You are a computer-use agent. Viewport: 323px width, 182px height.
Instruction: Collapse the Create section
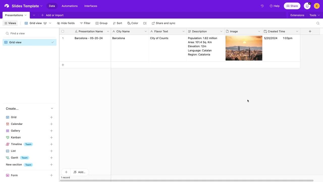click(x=52, y=109)
